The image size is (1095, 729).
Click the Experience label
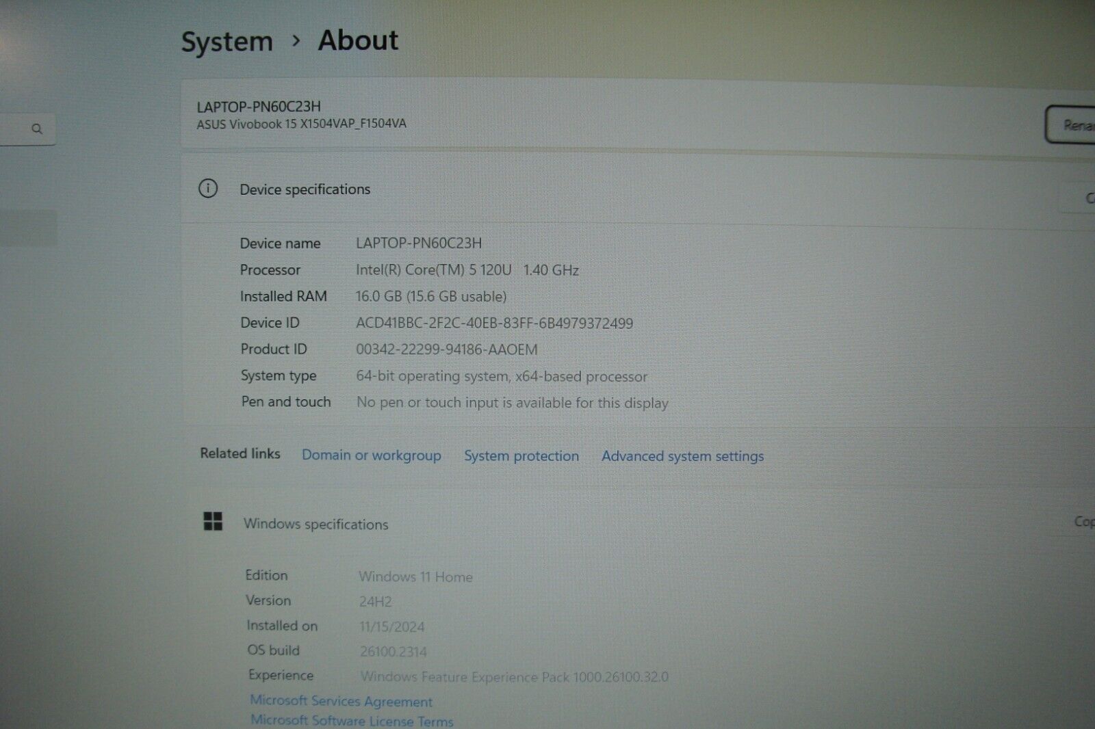(x=281, y=675)
